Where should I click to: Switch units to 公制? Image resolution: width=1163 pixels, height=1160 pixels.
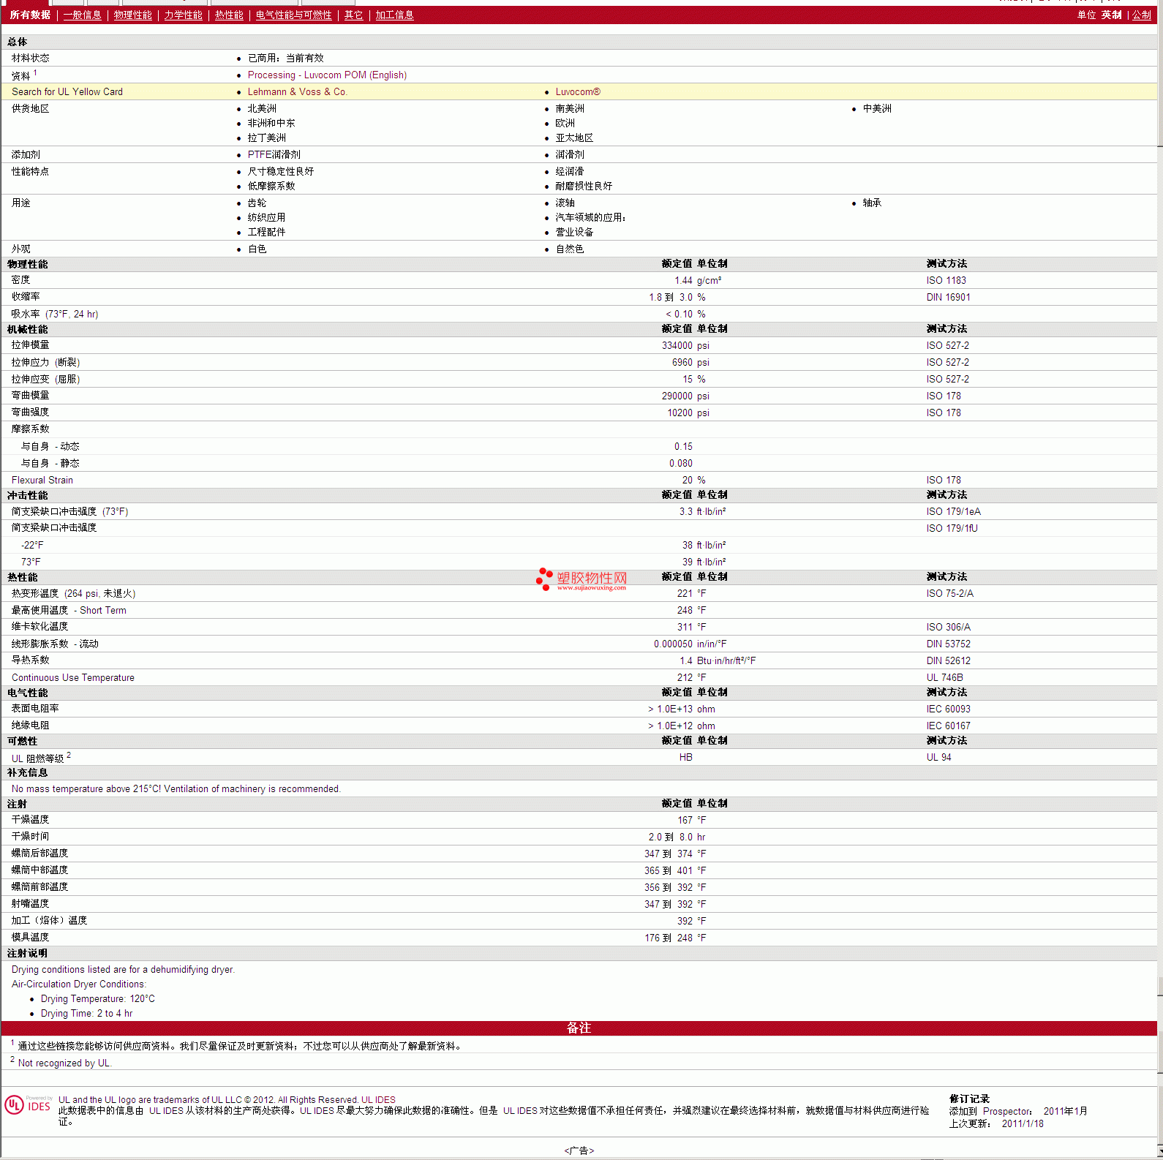[1142, 15]
